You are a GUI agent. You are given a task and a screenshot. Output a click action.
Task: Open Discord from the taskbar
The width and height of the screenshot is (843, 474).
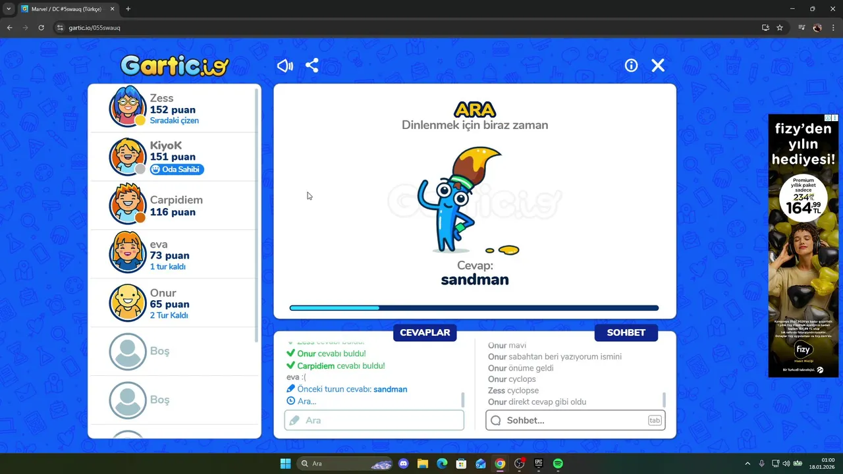[404, 463]
